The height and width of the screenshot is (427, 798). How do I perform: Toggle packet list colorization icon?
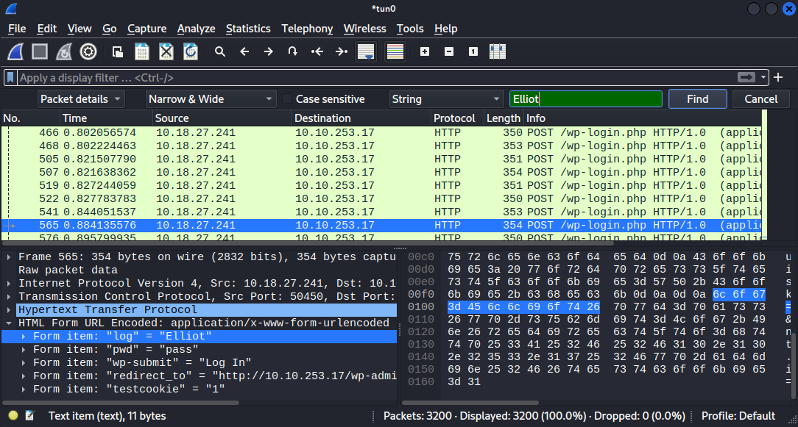tap(395, 51)
